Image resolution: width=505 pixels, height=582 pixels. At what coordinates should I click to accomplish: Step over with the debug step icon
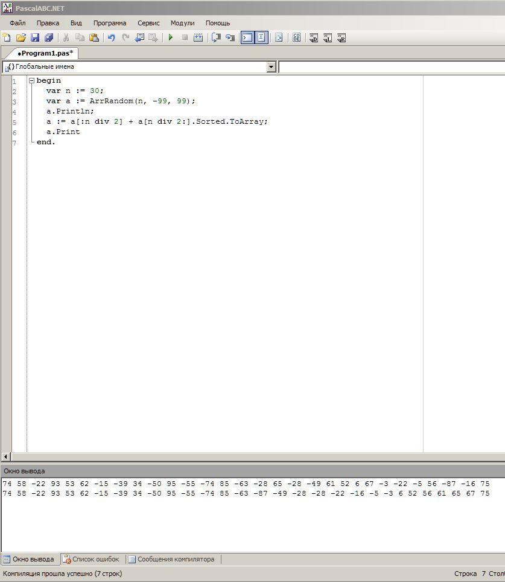[x=216, y=37]
